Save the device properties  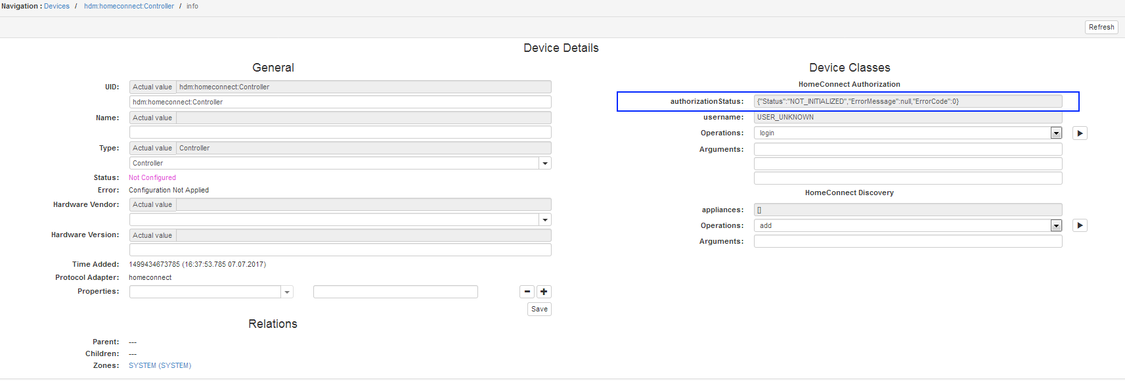click(539, 309)
